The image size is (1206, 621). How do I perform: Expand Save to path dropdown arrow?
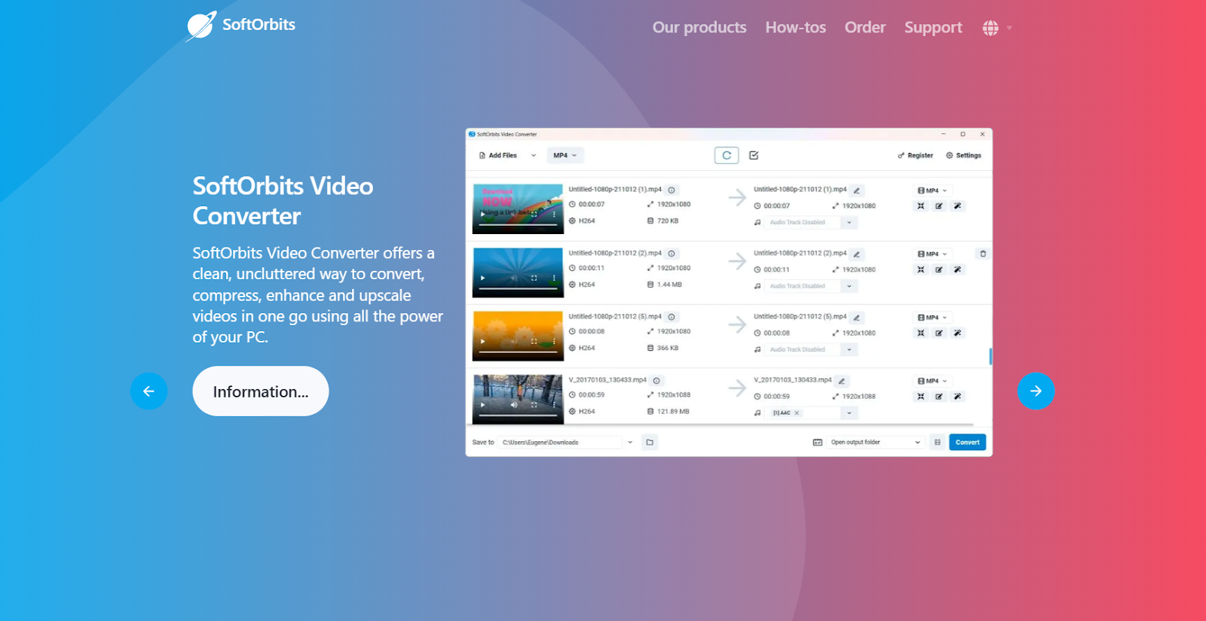[x=630, y=443]
